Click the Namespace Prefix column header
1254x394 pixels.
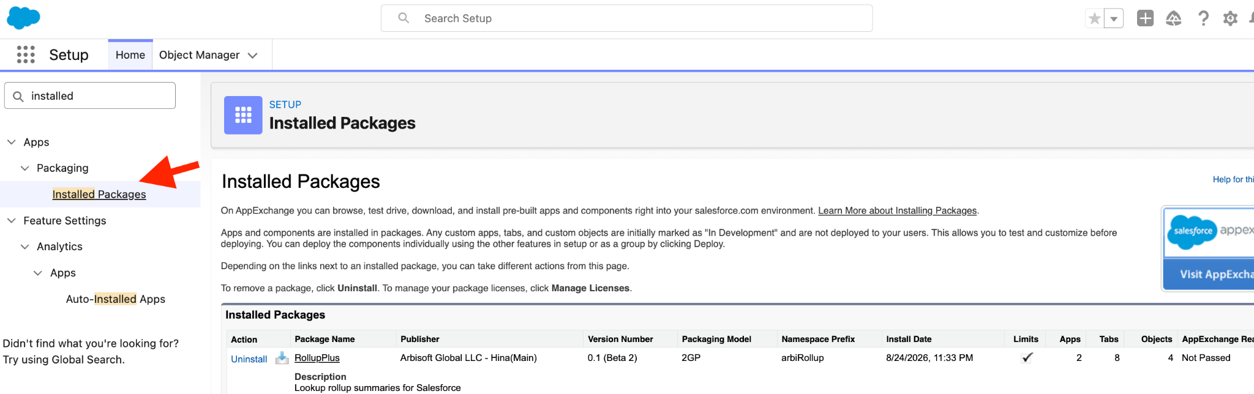818,339
